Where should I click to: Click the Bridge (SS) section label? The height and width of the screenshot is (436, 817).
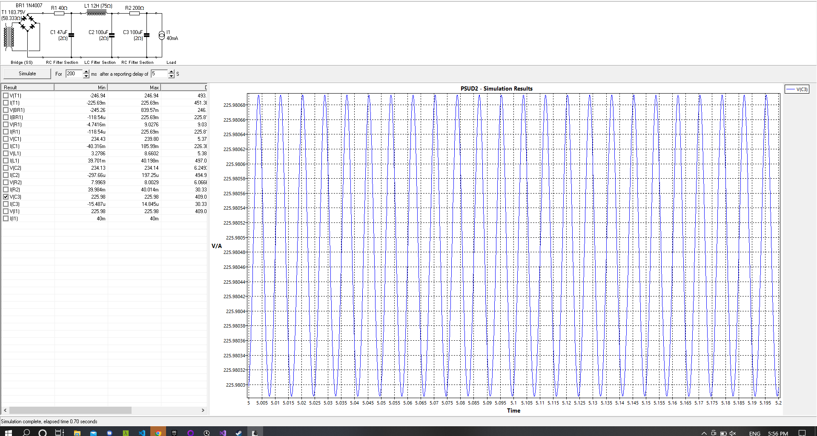point(22,63)
